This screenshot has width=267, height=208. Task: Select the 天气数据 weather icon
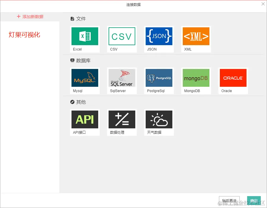pyautogui.click(x=159, y=119)
